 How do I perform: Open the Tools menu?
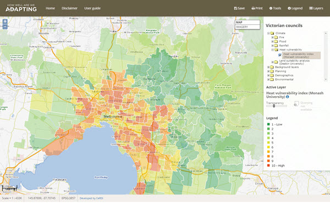coord(275,8)
